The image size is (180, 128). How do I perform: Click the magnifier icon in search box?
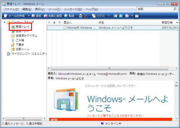coord(175,9)
